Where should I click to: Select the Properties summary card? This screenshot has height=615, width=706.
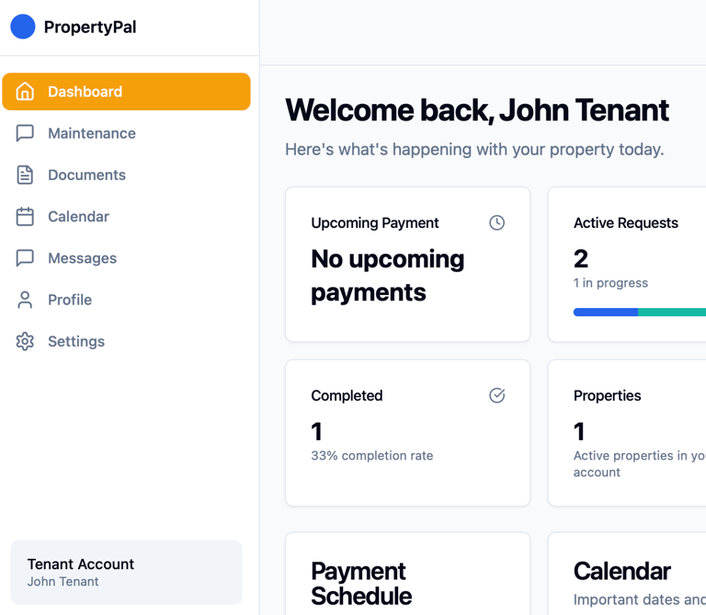[x=627, y=433]
